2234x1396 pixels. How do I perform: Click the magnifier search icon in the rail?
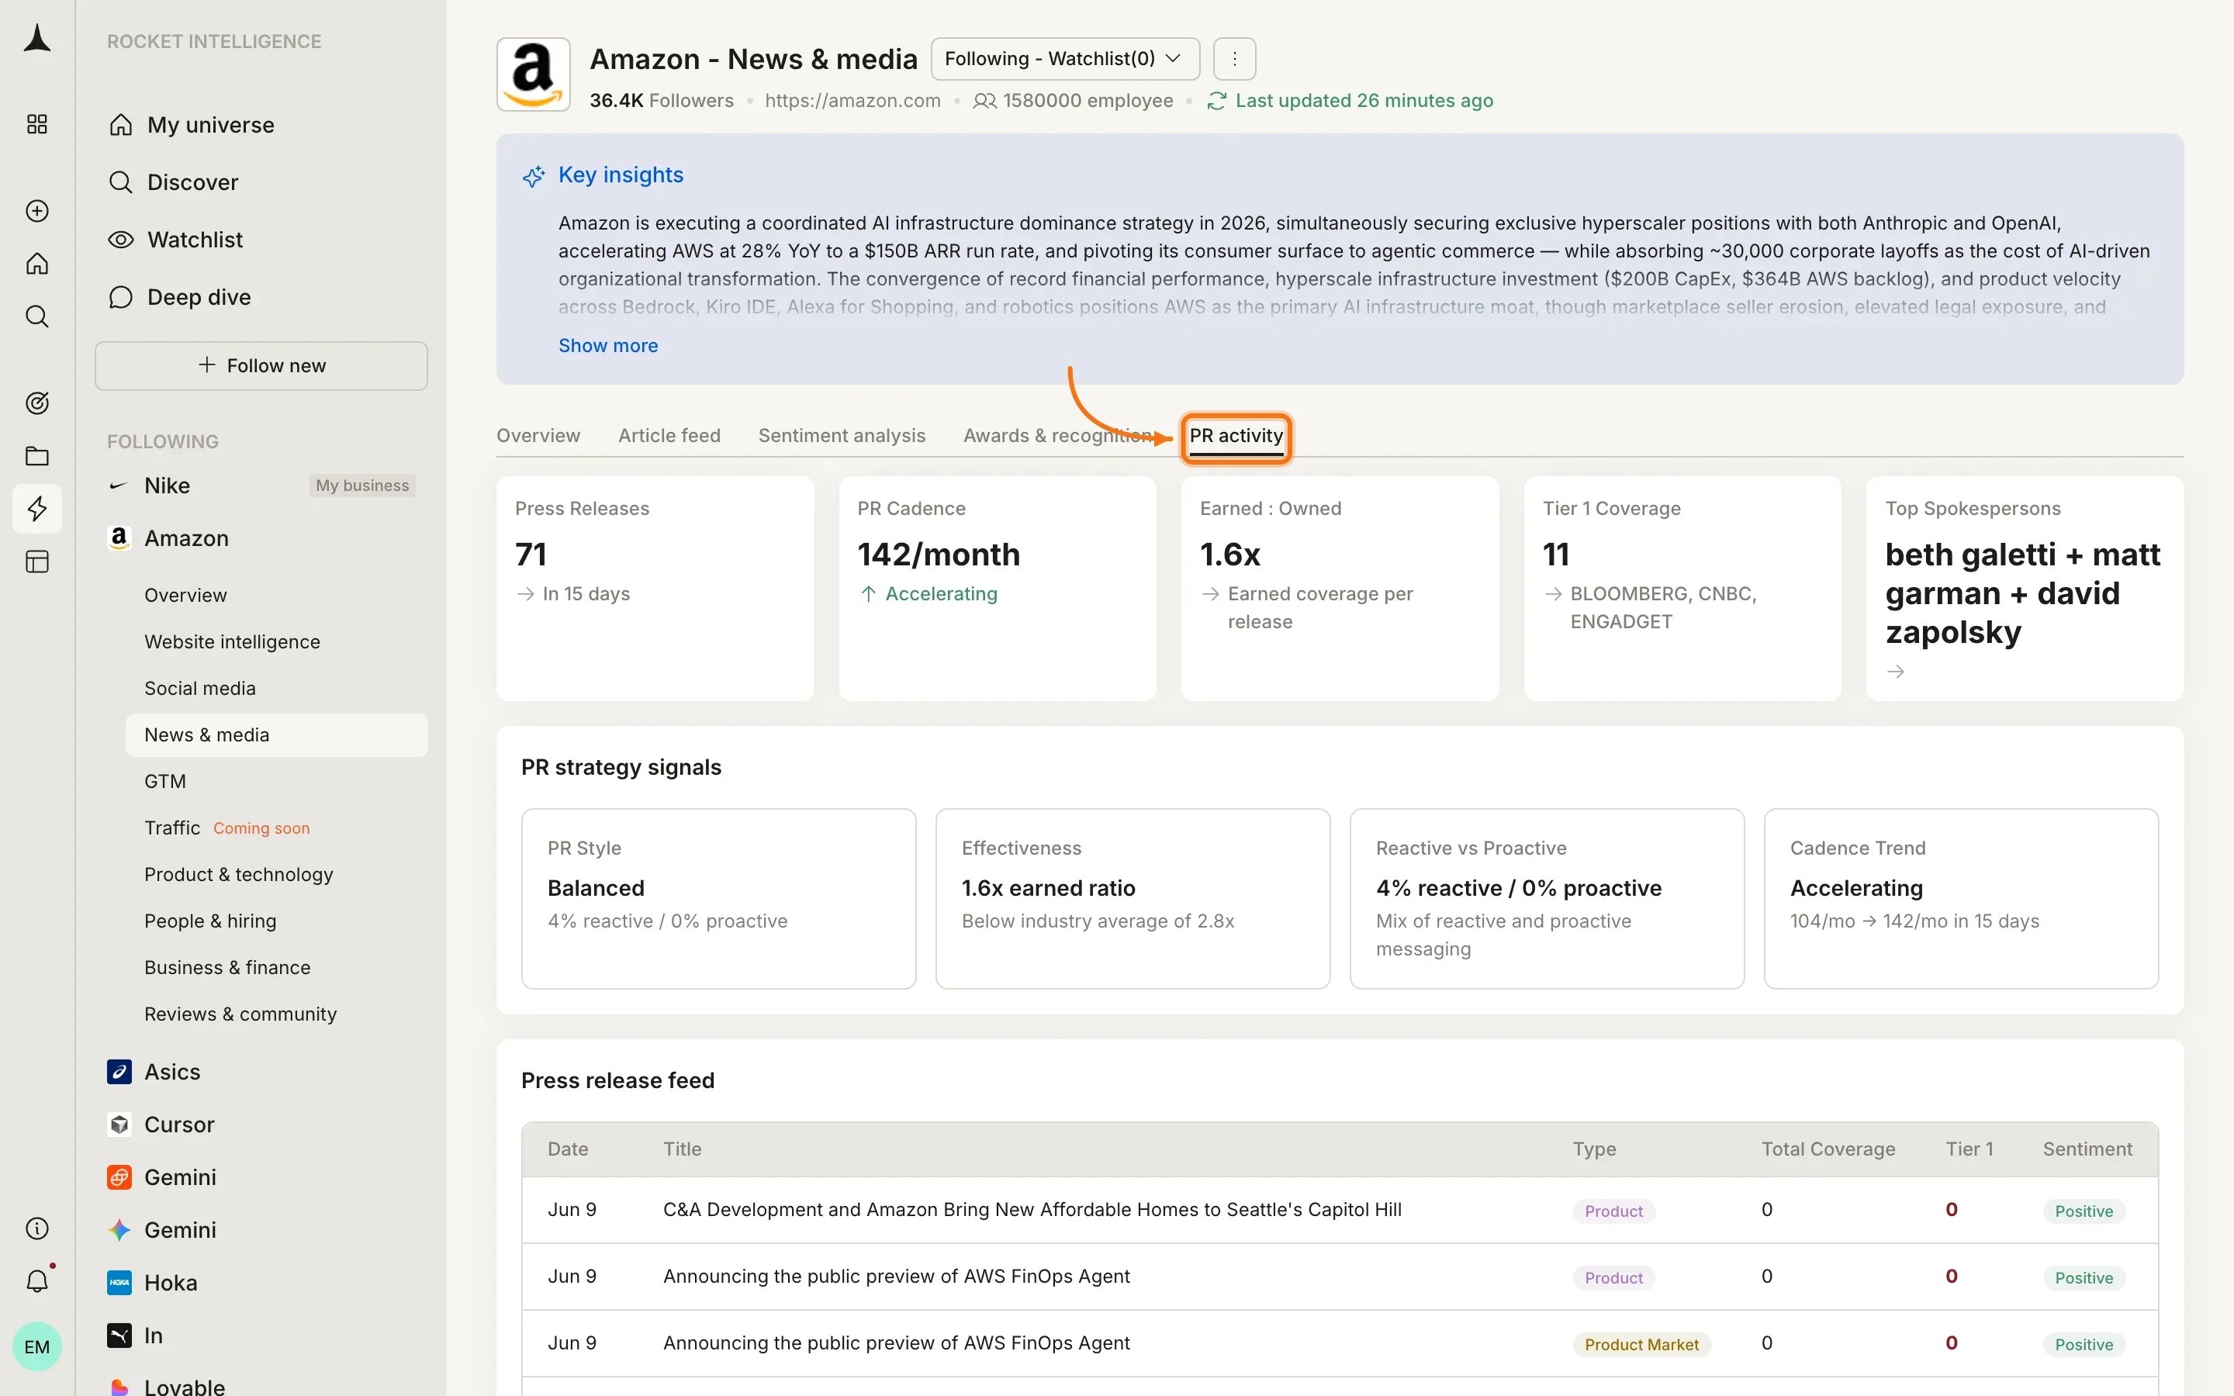pyautogui.click(x=37, y=316)
